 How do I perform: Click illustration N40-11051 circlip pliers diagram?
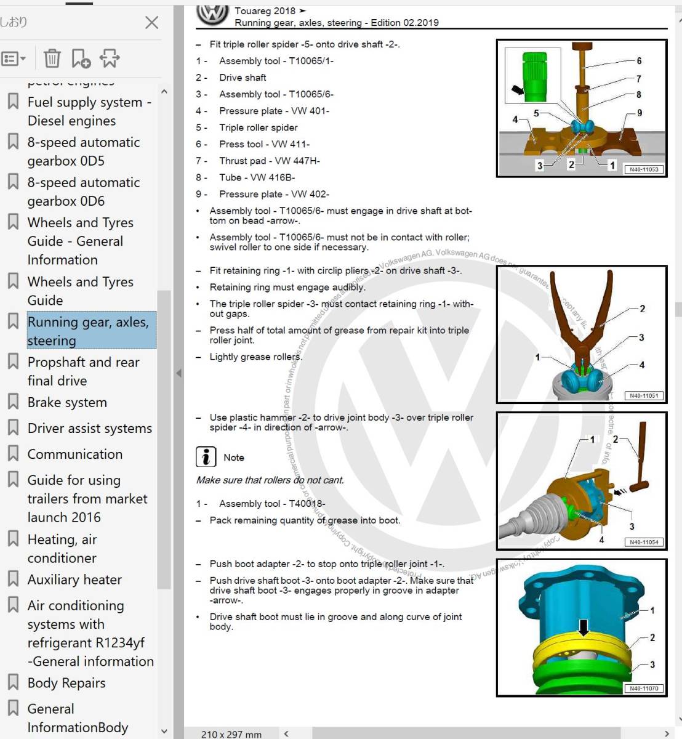(582, 334)
